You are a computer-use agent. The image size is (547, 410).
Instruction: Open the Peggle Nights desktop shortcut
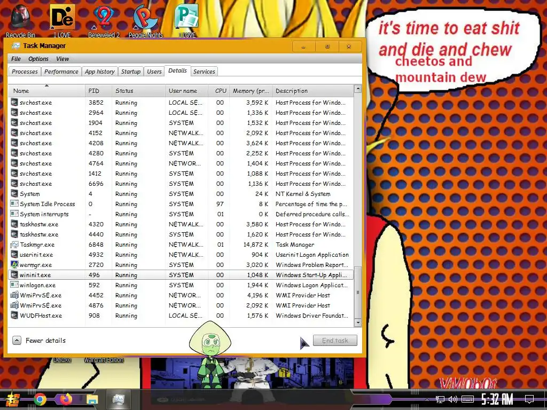[x=145, y=20]
